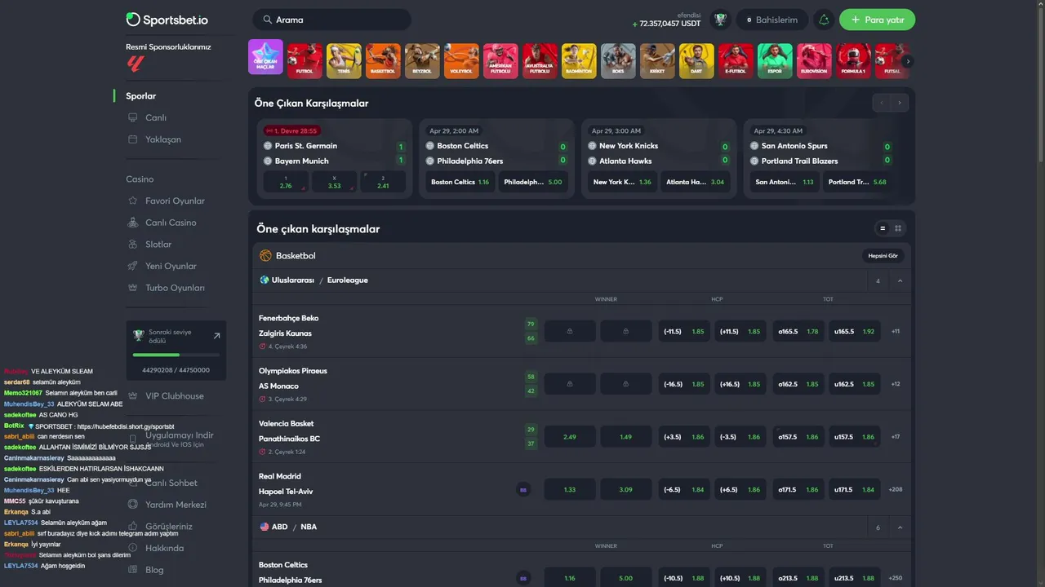Collapse the Euroleague league section
Image resolution: width=1045 pixels, height=587 pixels.
900,280
